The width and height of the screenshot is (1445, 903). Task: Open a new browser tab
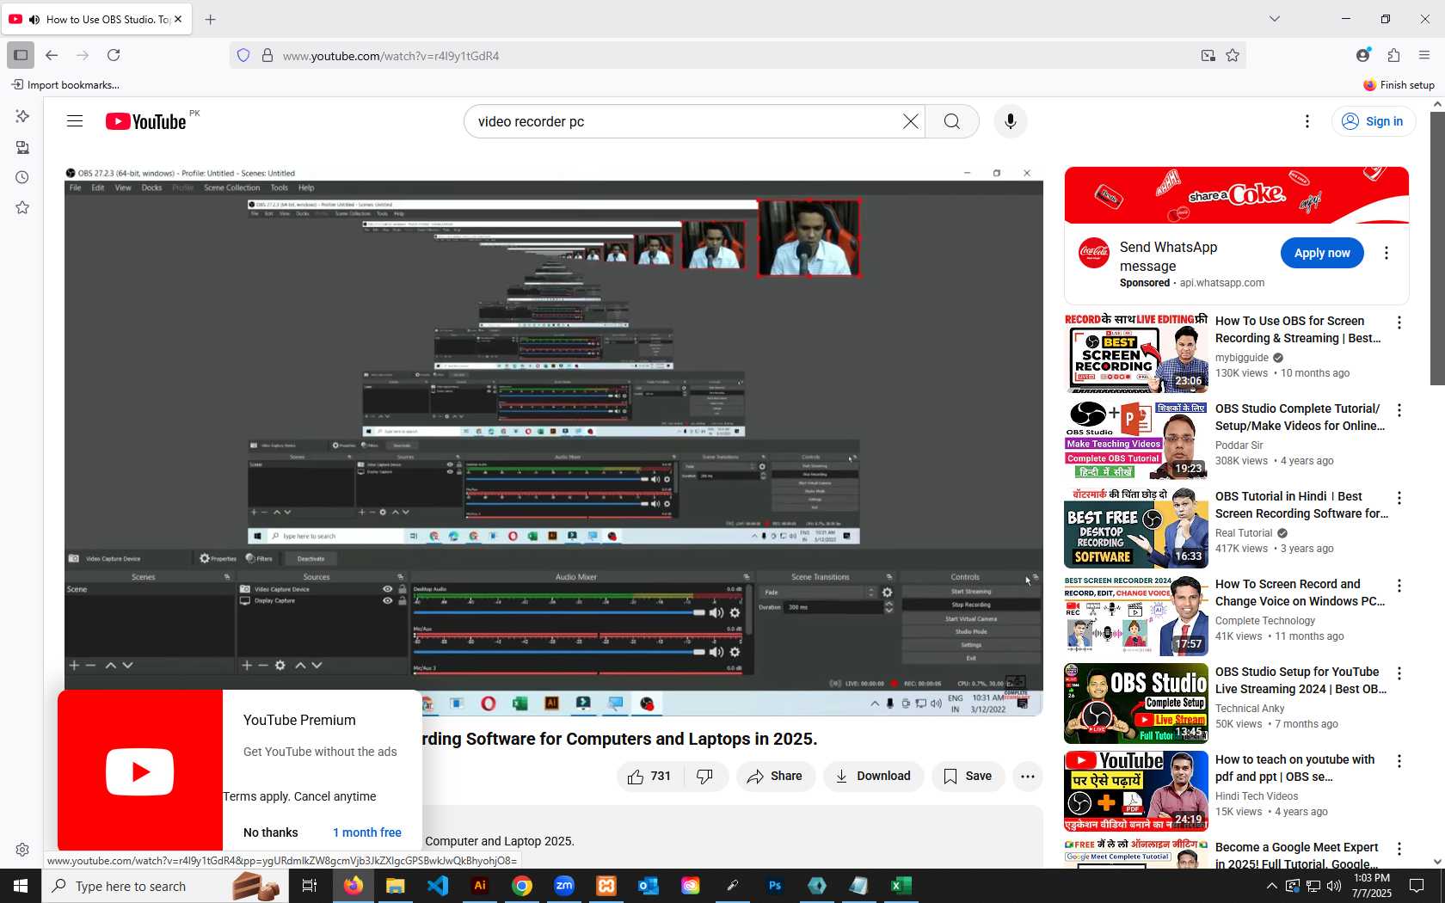(x=211, y=19)
